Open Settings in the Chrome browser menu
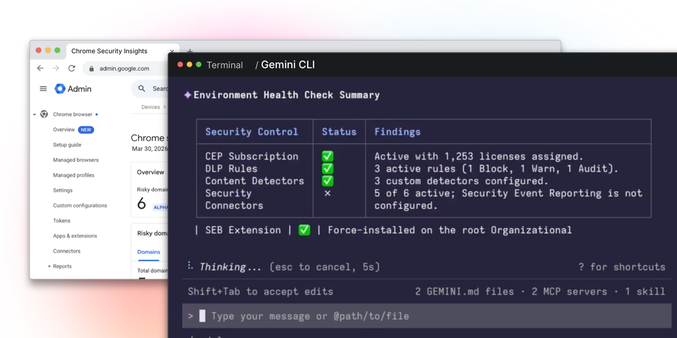This screenshot has height=338, width=677. 63,190
